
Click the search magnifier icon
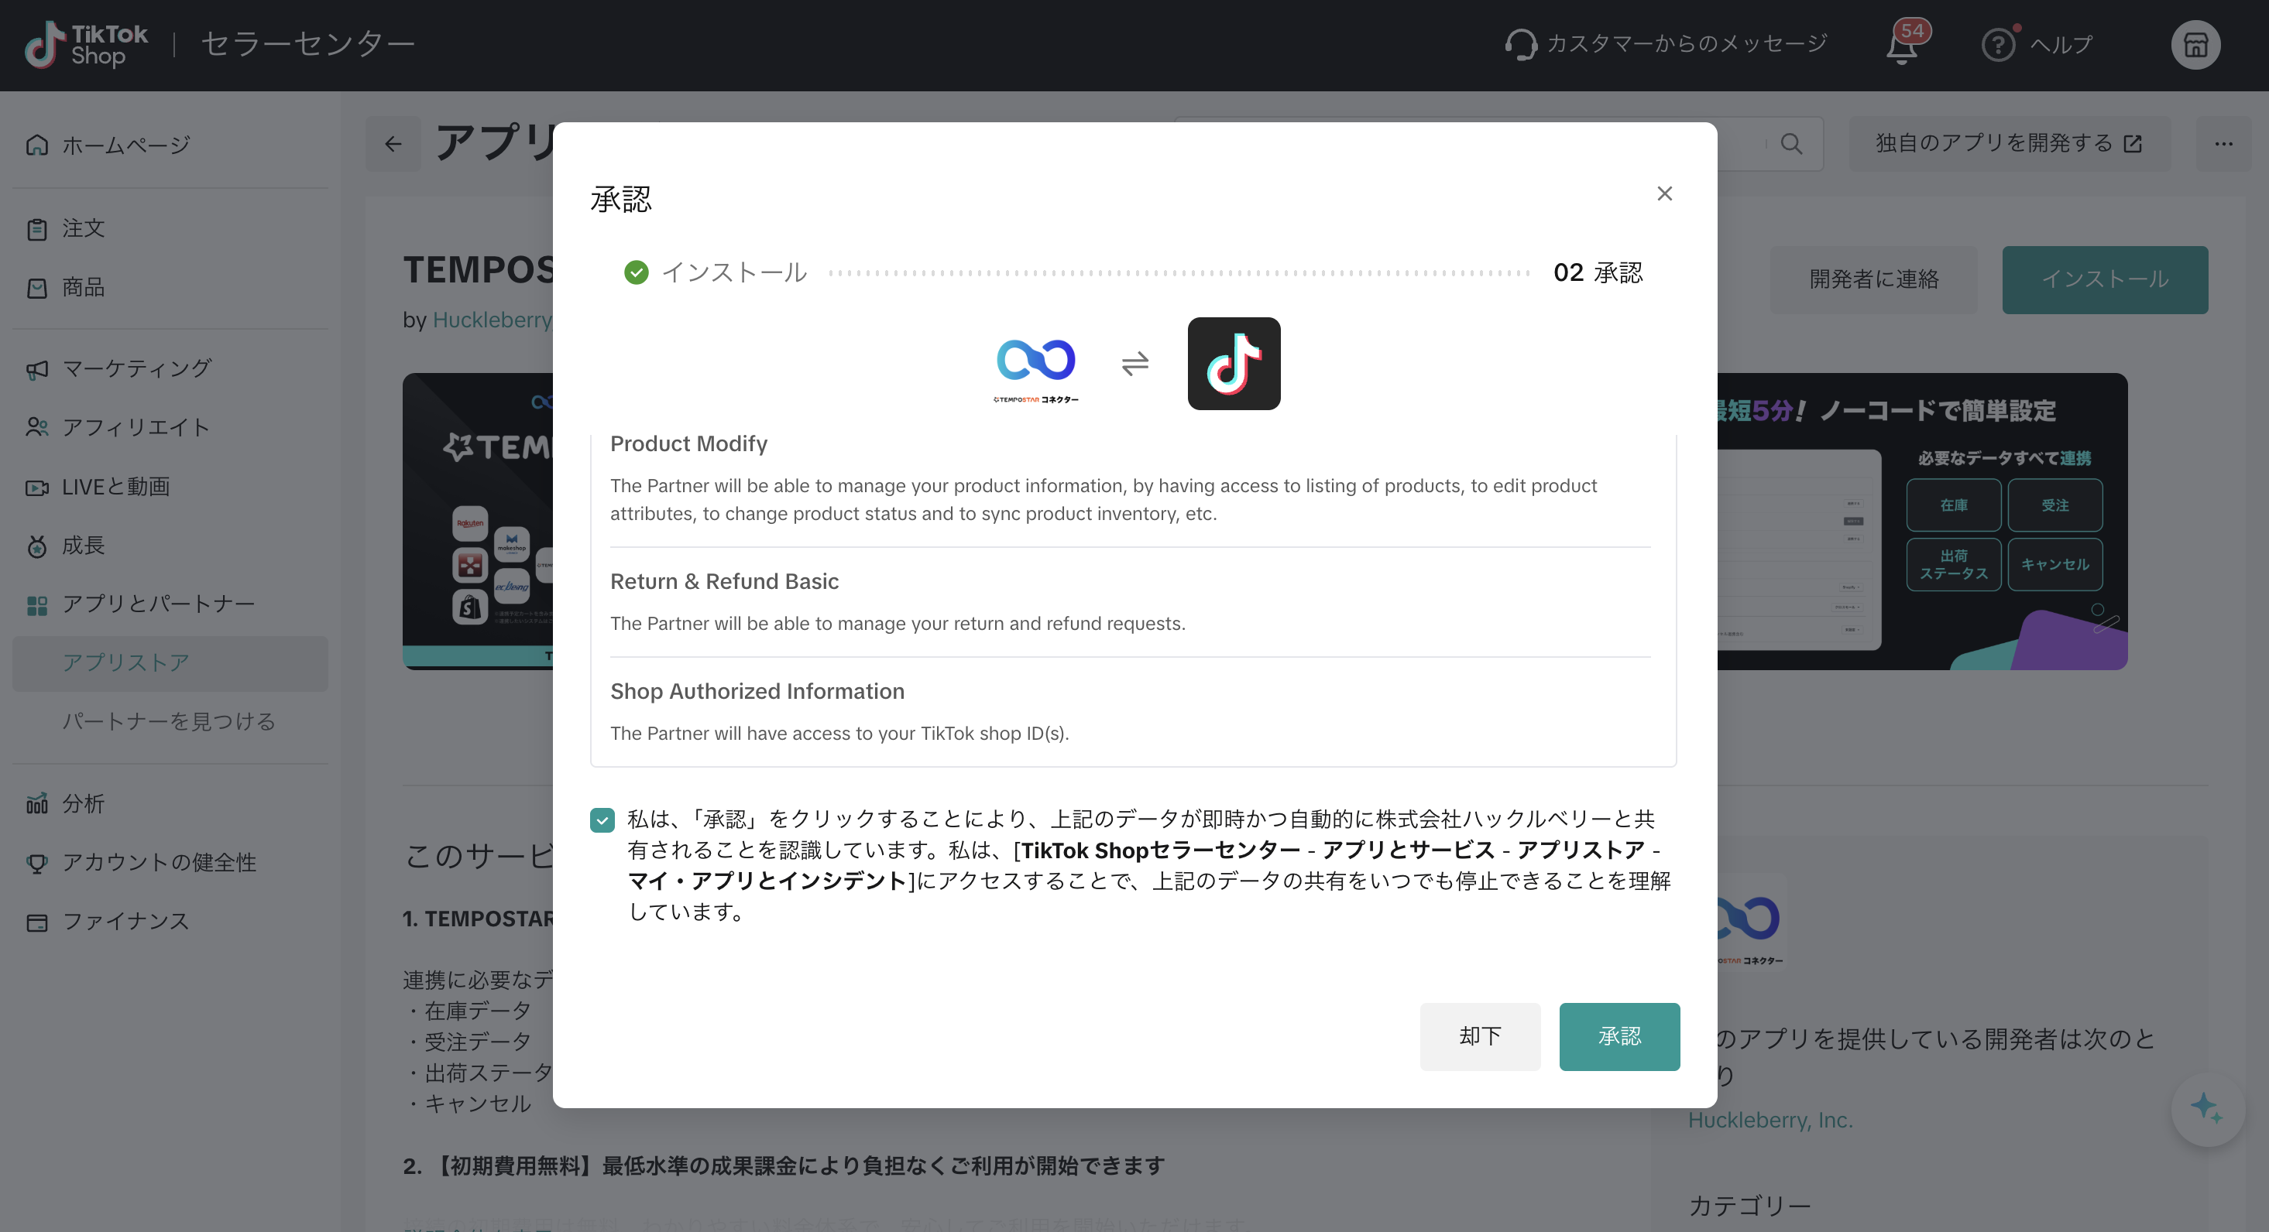[x=1790, y=143]
